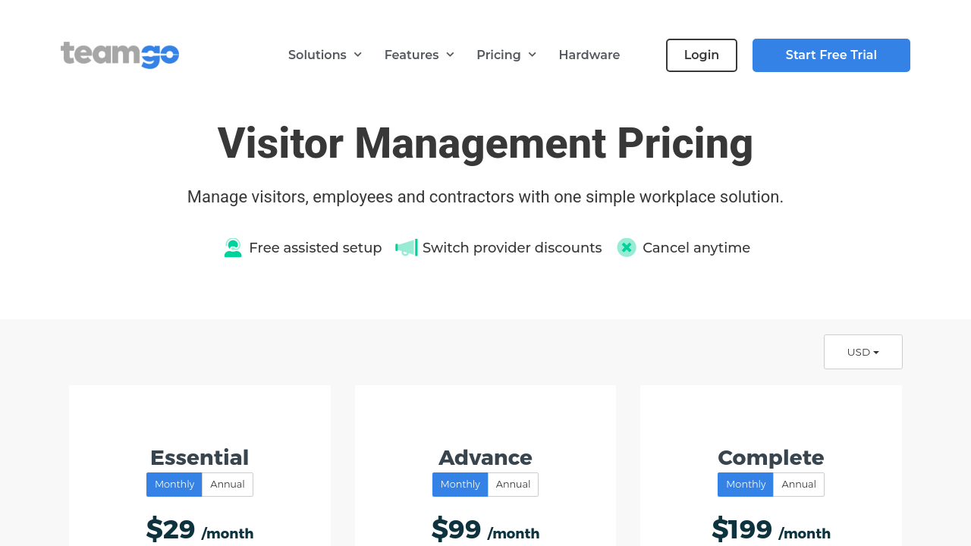
Task: Click the Essential plan heading
Action: [x=200, y=457]
